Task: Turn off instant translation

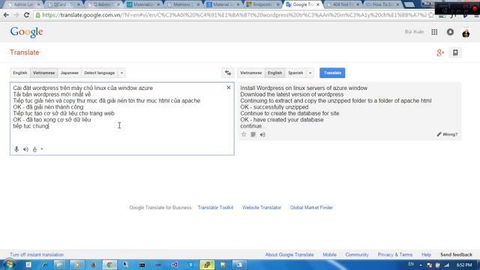Action: click(x=37, y=255)
